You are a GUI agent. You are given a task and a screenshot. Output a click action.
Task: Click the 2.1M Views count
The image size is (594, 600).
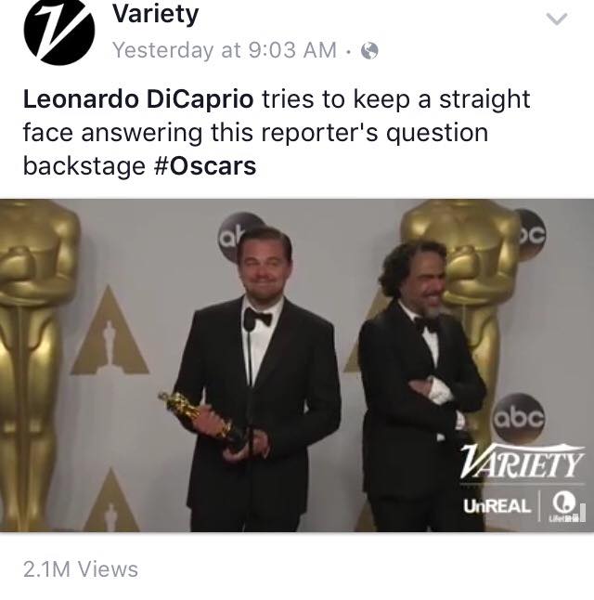point(81,569)
